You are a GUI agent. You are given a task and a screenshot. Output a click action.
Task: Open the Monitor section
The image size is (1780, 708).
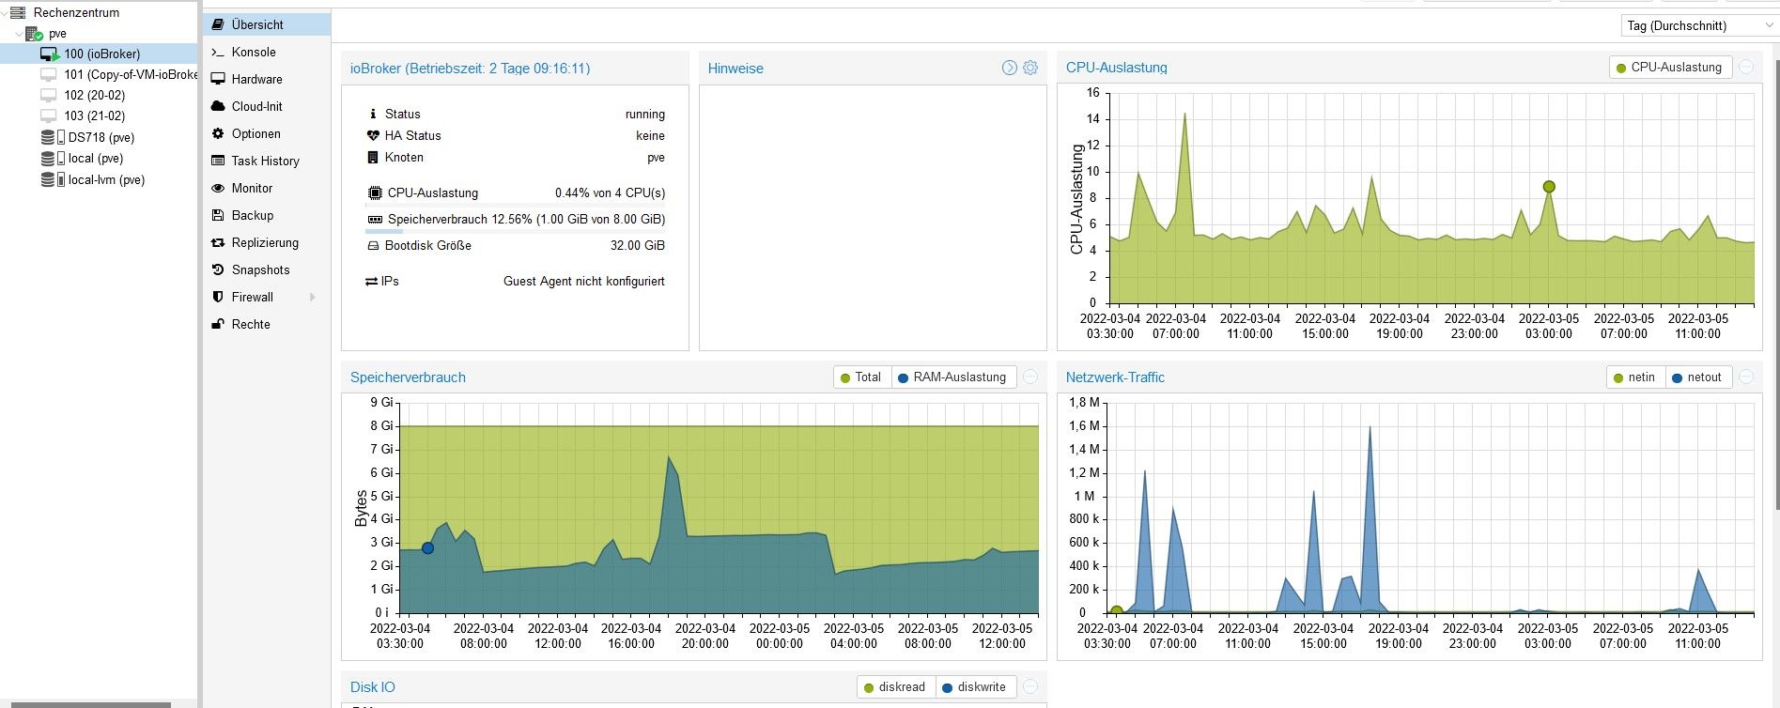point(267,188)
